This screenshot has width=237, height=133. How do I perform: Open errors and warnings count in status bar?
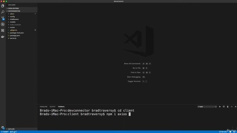pos(13,132)
